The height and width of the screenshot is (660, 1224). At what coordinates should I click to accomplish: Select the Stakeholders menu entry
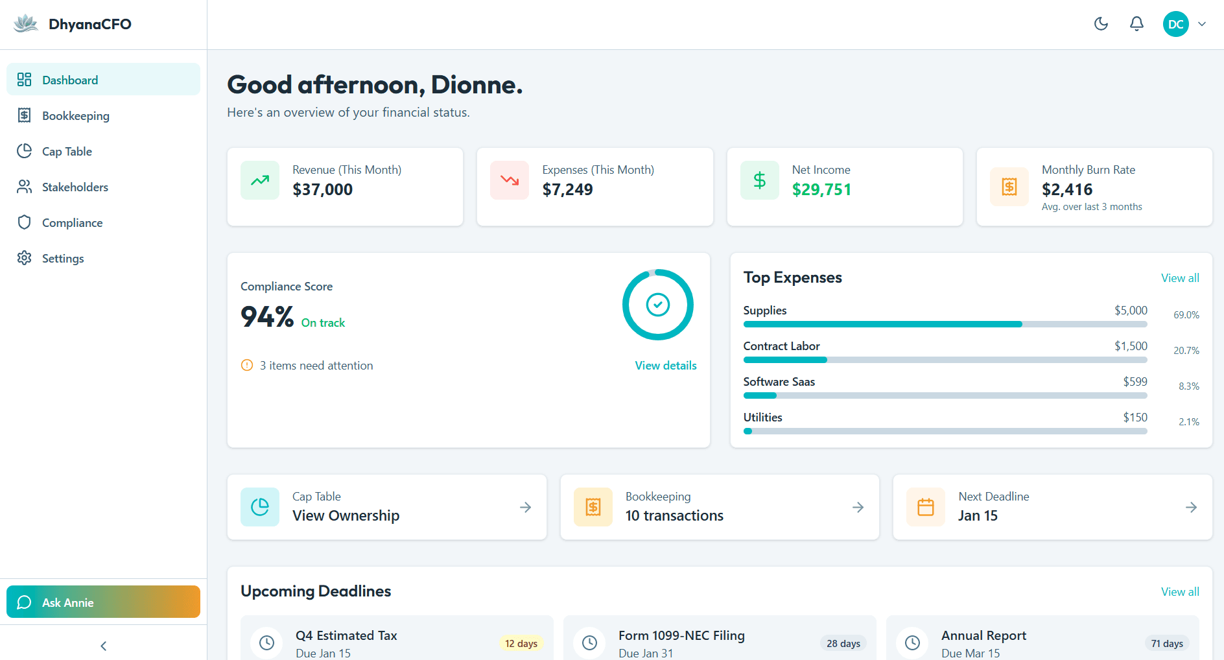75,187
